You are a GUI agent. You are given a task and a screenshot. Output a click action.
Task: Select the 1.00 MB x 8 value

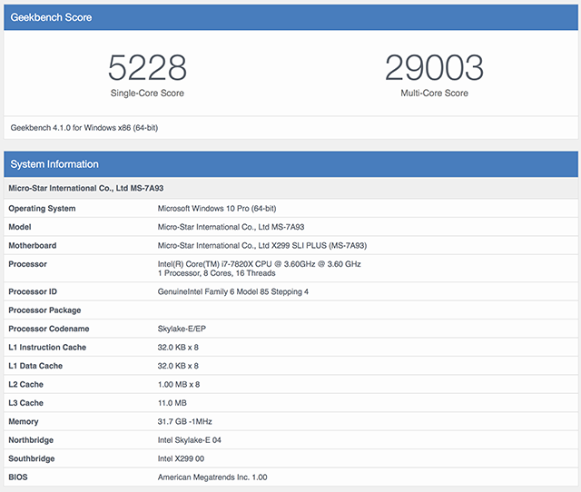[x=179, y=385]
